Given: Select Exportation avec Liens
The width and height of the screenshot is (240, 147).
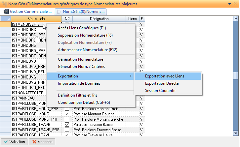Looking at the screenshot, I should [x=165, y=76].
